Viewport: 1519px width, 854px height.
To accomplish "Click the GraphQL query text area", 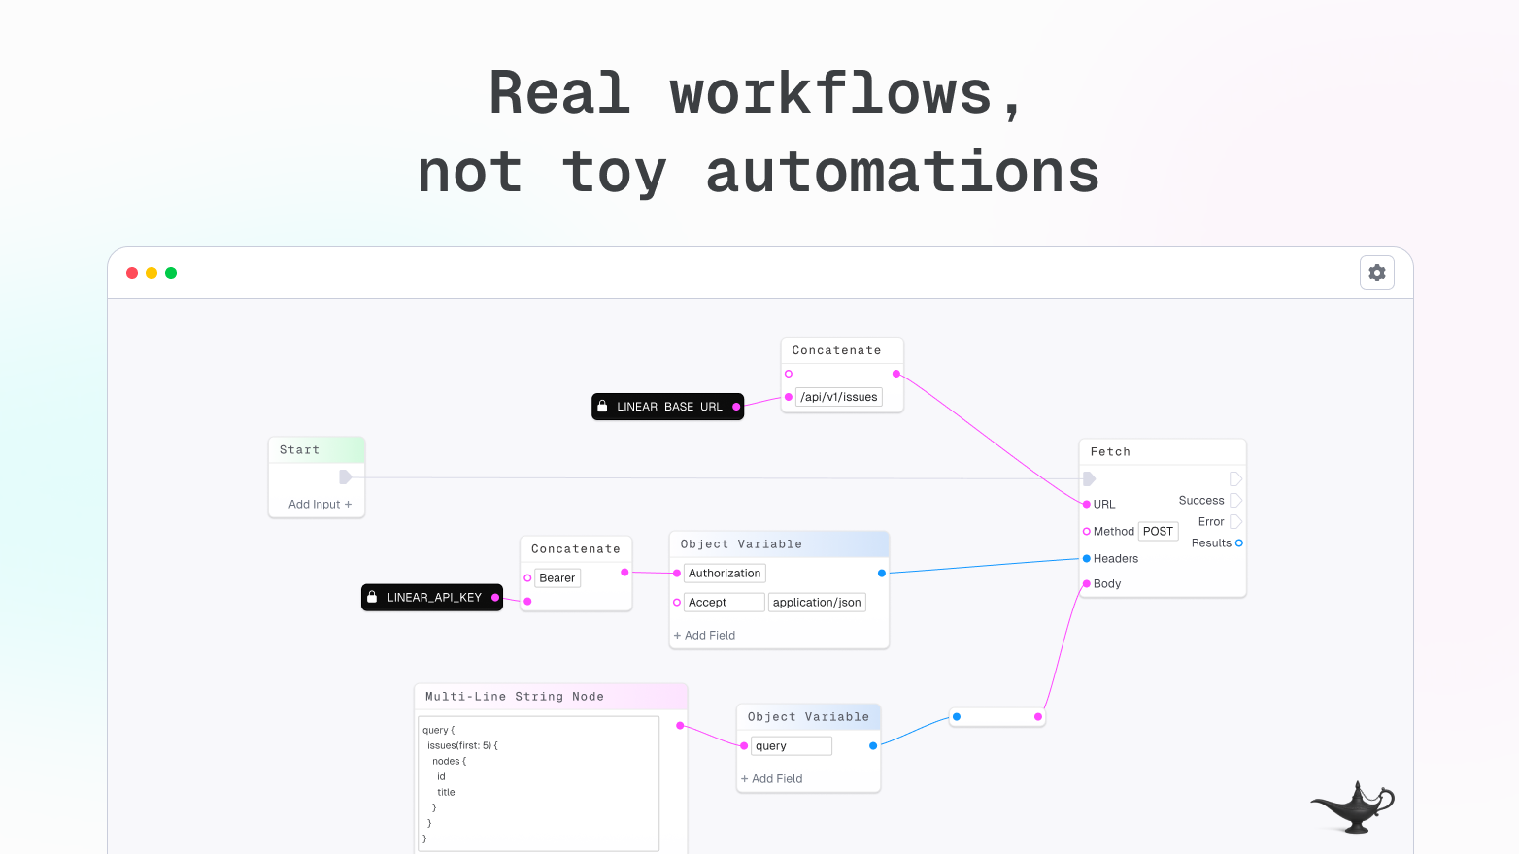I will (x=538, y=781).
